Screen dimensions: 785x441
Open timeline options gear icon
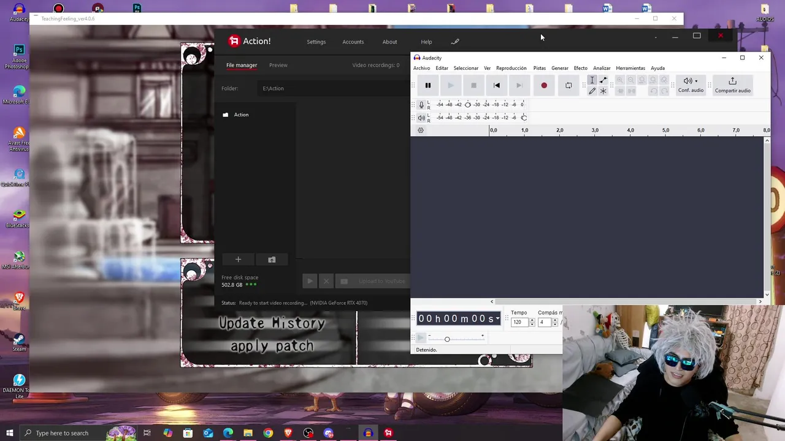point(421,130)
